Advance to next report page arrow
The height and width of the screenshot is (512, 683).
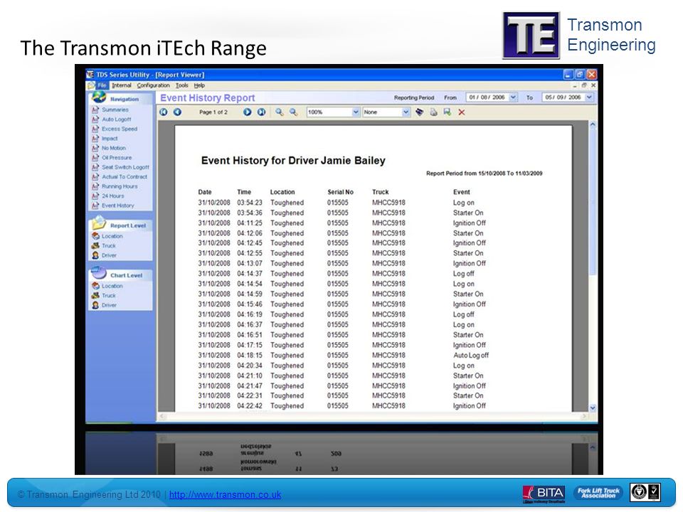pyautogui.click(x=247, y=112)
